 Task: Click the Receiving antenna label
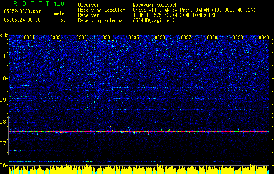coord(100,20)
